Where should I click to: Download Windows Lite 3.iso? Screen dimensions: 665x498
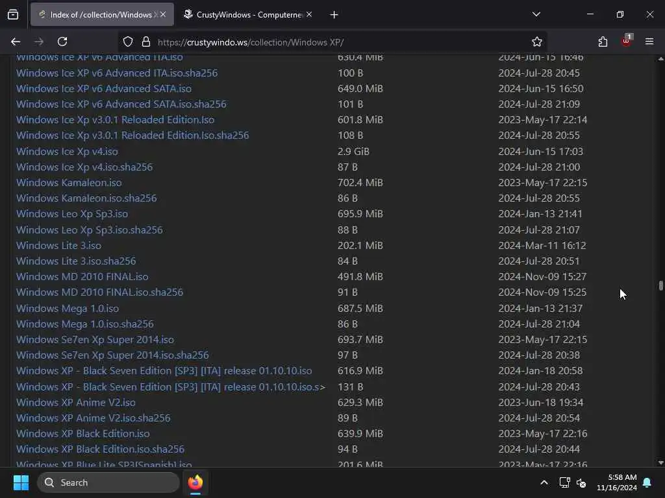click(x=59, y=245)
